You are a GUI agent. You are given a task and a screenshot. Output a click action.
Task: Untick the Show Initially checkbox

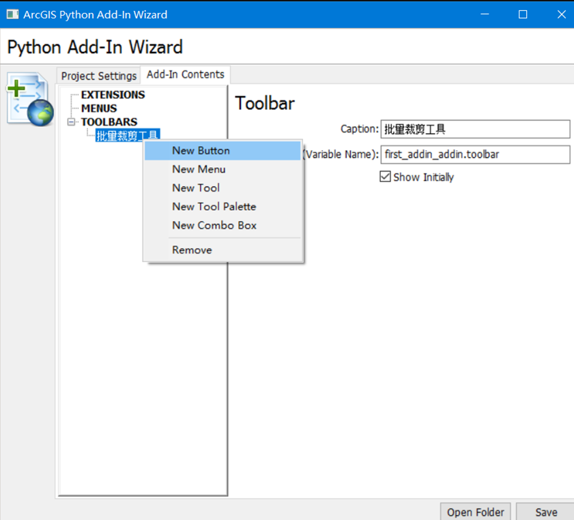point(385,177)
